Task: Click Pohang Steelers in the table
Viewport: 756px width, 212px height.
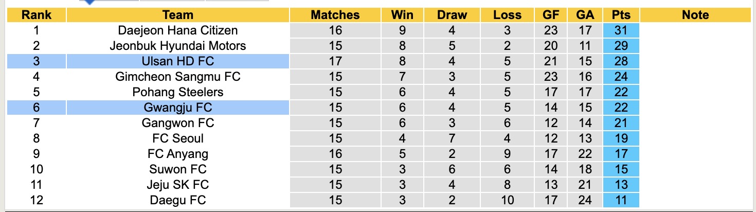Action: pos(177,92)
